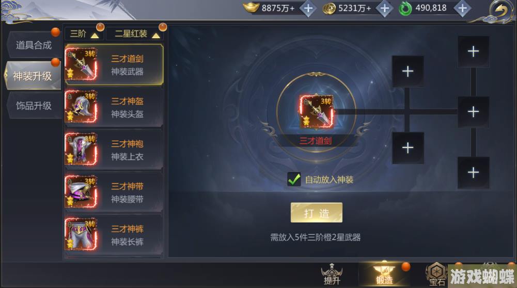Select 三才神带 belt list entry
Screen dimensions: 517x288
pyautogui.click(x=114, y=192)
